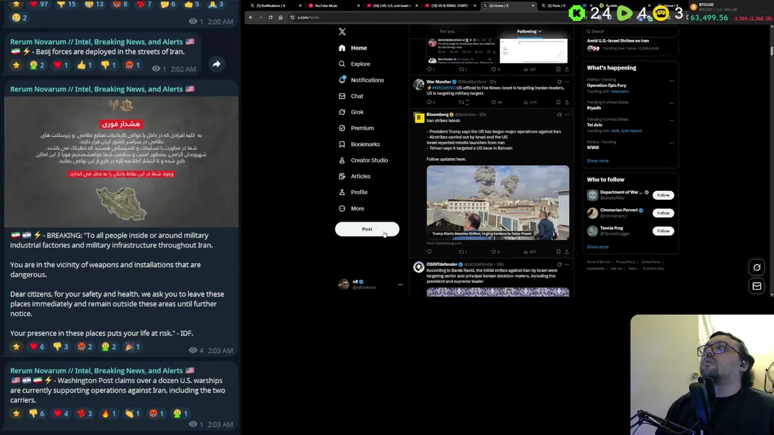774x435 pixels.
Task: Open more options on War Monitor post
Action: (567, 82)
